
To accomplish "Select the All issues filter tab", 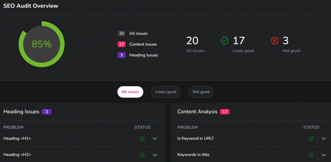I will point(130,92).
